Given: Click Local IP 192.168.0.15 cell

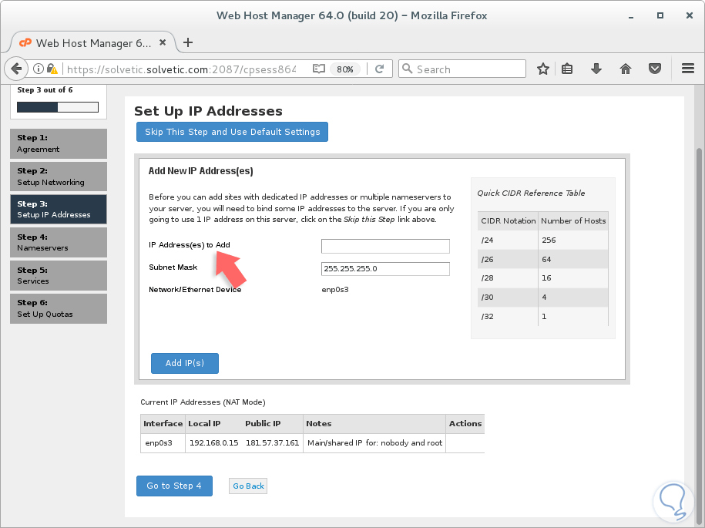Looking at the screenshot, I should pos(213,443).
